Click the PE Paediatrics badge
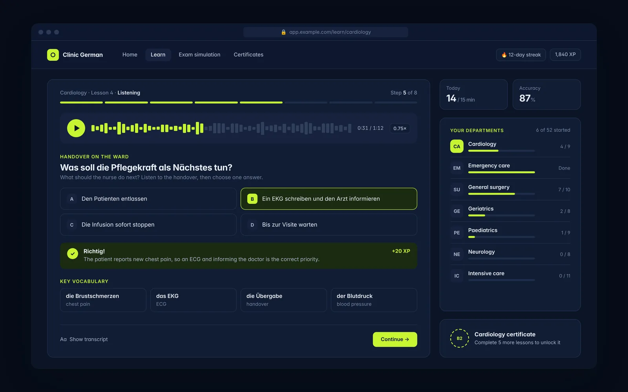 coord(457,232)
